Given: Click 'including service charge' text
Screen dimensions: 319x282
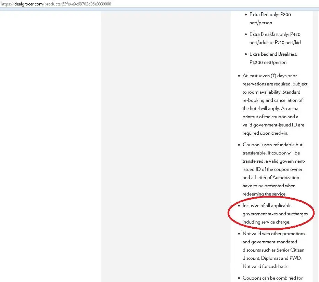Looking at the screenshot, I should 266,222.
